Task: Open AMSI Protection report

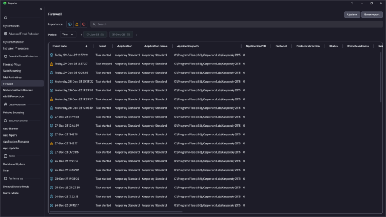Action: coord(13,96)
